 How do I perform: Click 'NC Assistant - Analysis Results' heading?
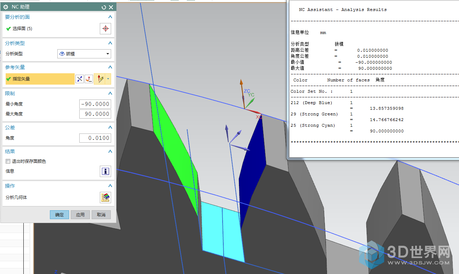[343, 10]
